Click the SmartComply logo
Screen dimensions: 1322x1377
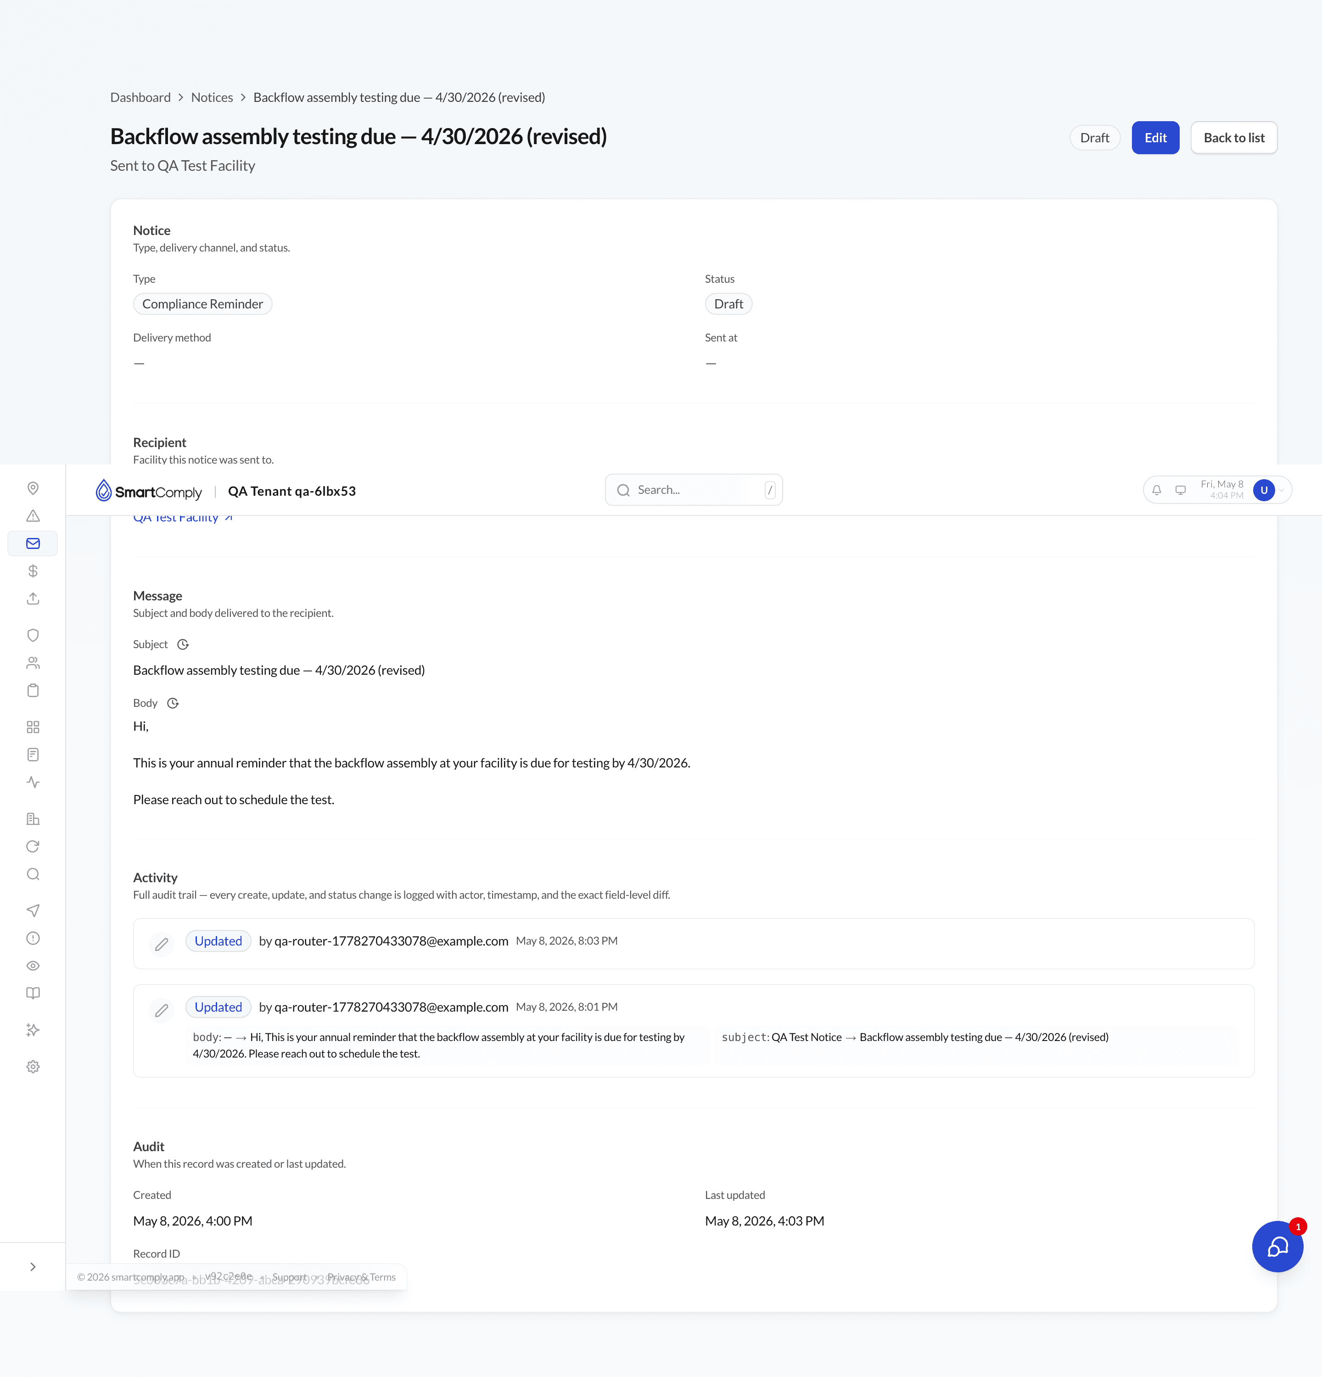[149, 491]
